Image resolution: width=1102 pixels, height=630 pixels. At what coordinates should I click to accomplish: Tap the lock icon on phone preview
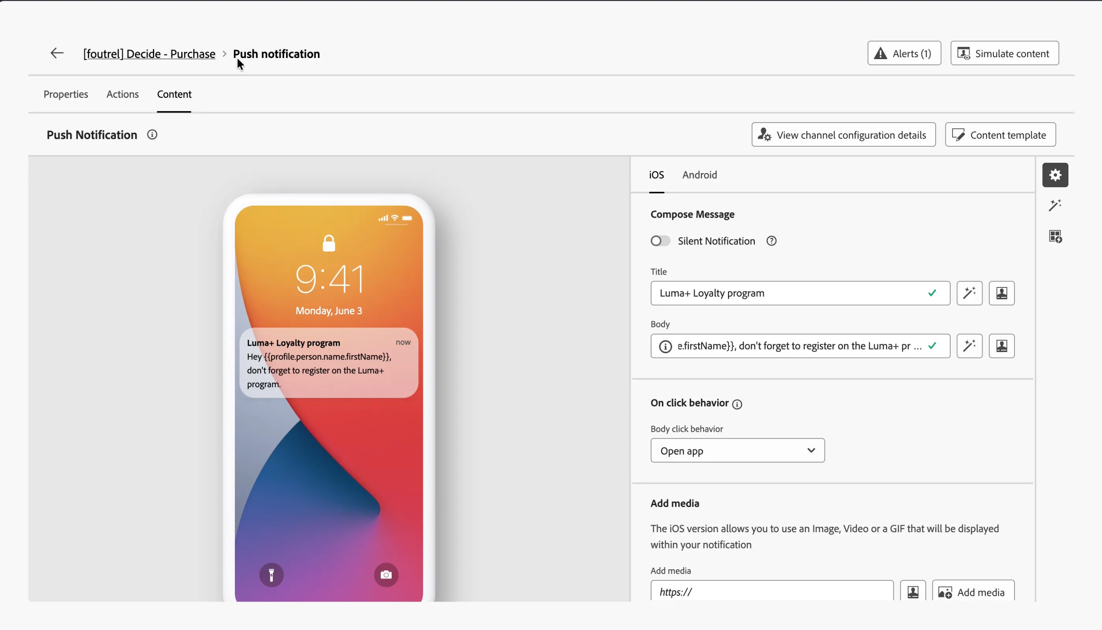[x=329, y=243]
